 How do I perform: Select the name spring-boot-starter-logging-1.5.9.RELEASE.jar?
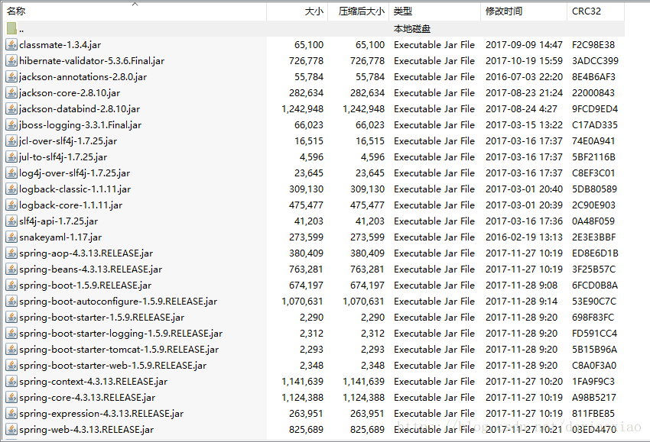[x=121, y=334]
